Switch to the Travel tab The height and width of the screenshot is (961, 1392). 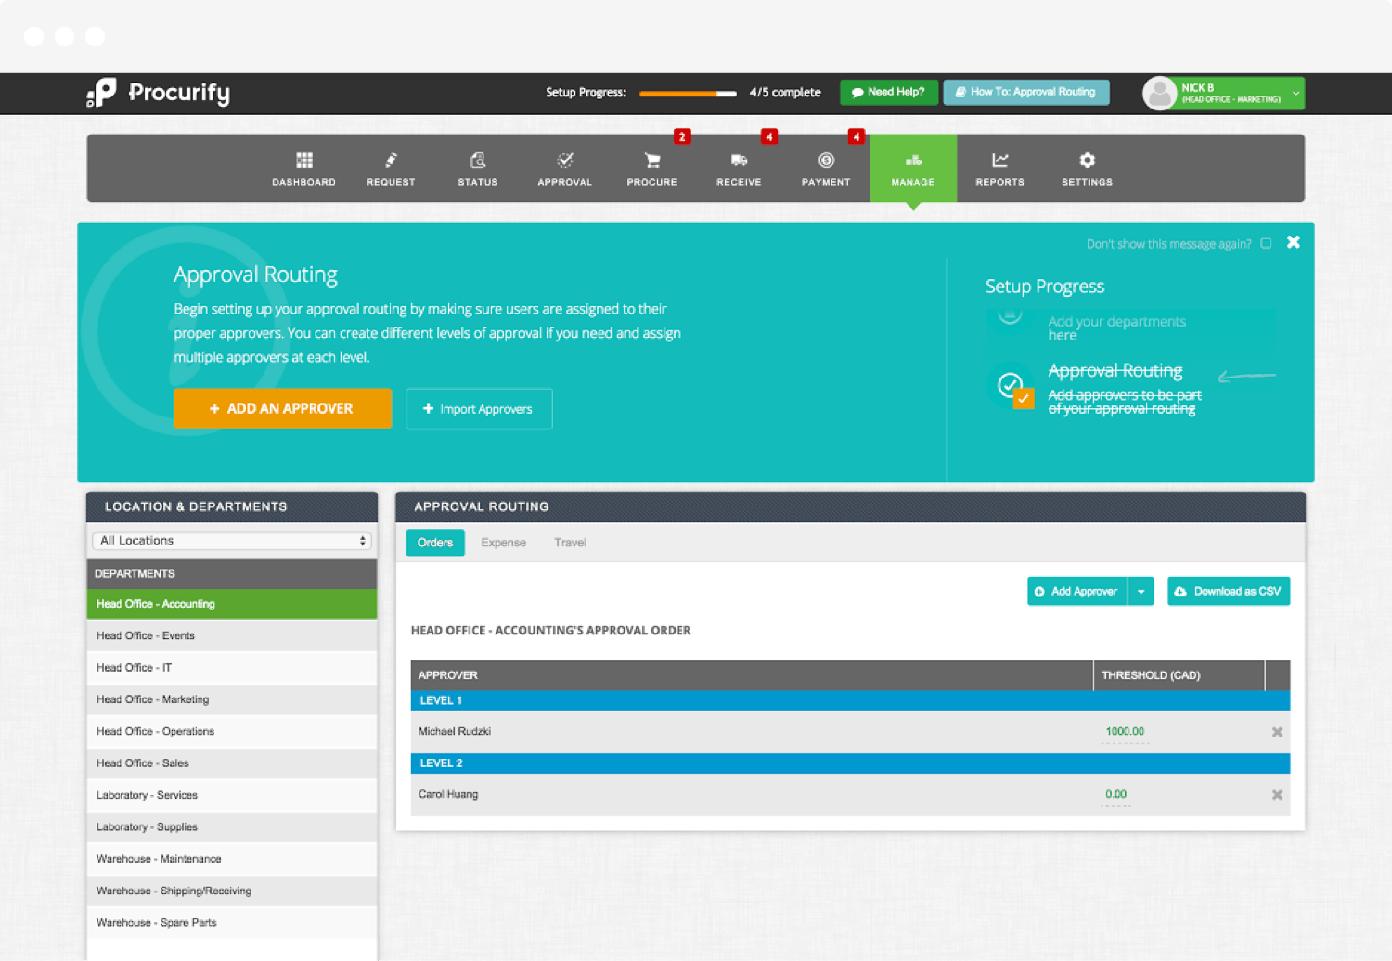pos(570,543)
